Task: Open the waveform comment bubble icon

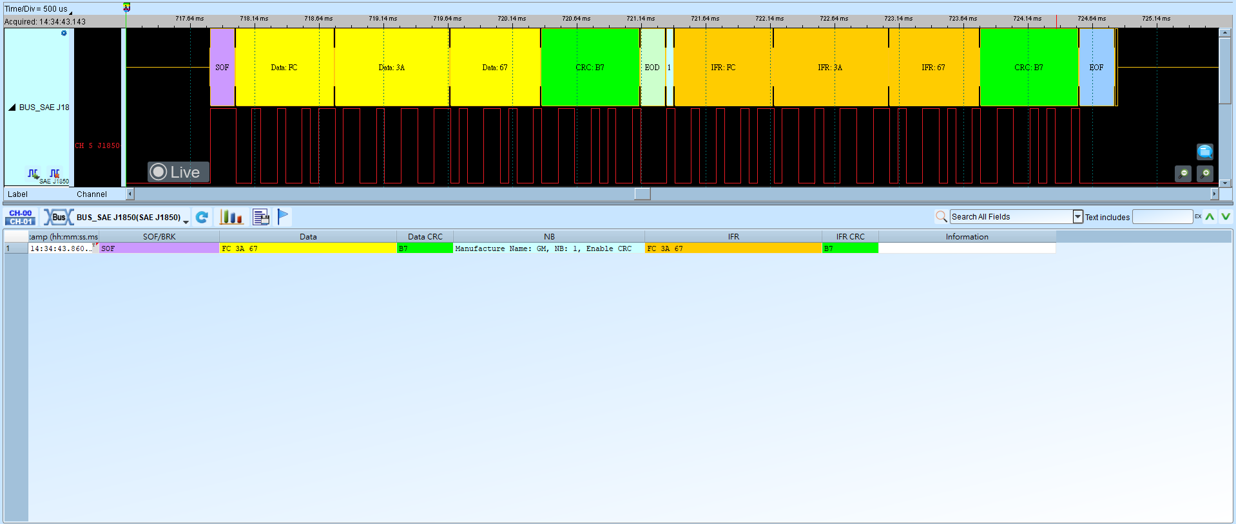Action: point(1204,152)
